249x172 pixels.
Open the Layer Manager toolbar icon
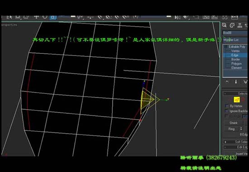pos(196,17)
